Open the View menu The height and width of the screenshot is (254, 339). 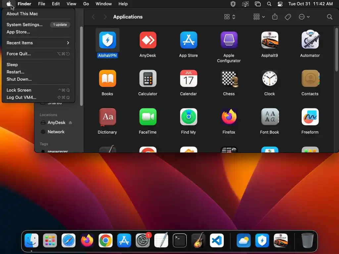pos(72,4)
